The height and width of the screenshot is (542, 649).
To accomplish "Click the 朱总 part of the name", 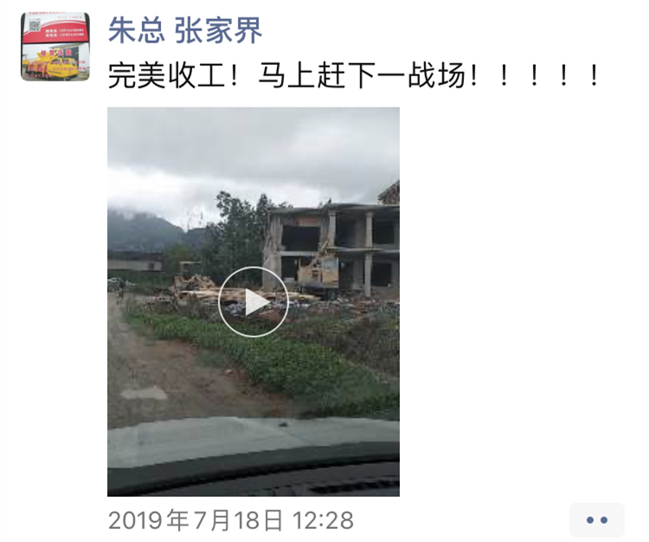I will click(x=137, y=30).
